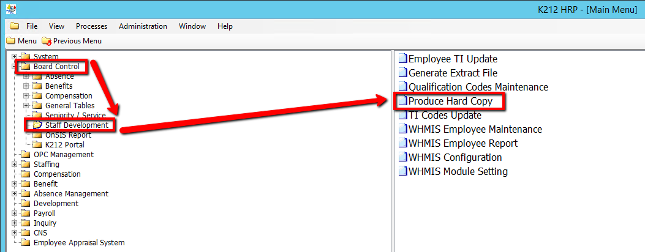Expand the System tree node
Image resolution: width=645 pixels, height=252 pixels.
(14, 57)
